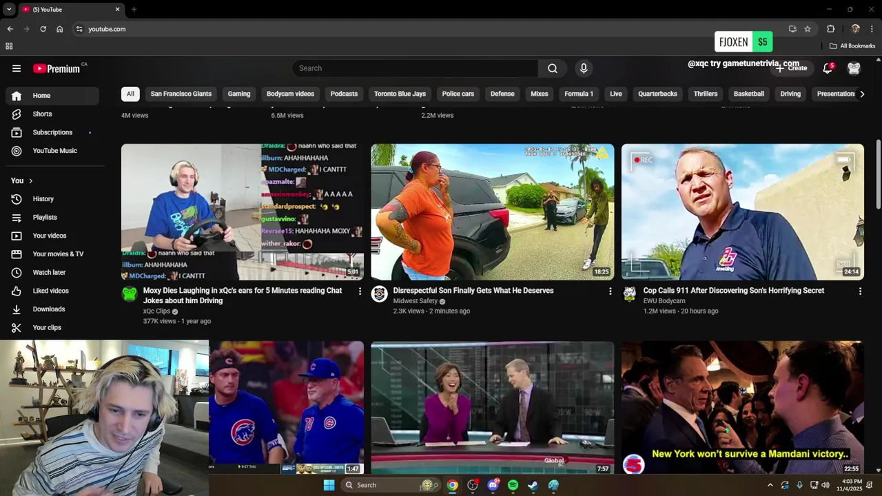Open the news anchors video thumbnail

[x=493, y=407]
